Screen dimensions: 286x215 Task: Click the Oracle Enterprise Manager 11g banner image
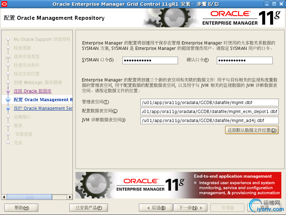coord(178,185)
